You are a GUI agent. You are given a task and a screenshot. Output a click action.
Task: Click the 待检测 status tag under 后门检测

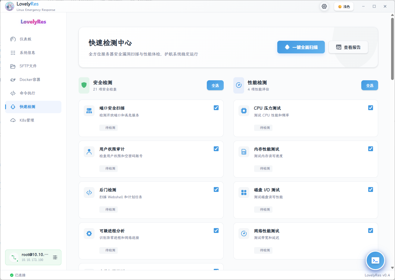click(109, 209)
